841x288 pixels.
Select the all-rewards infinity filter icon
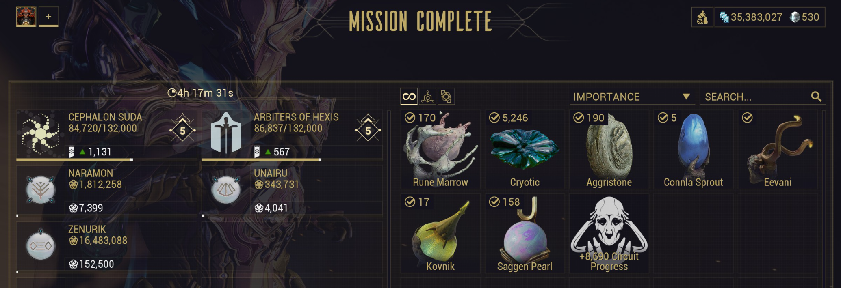pos(409,97)
